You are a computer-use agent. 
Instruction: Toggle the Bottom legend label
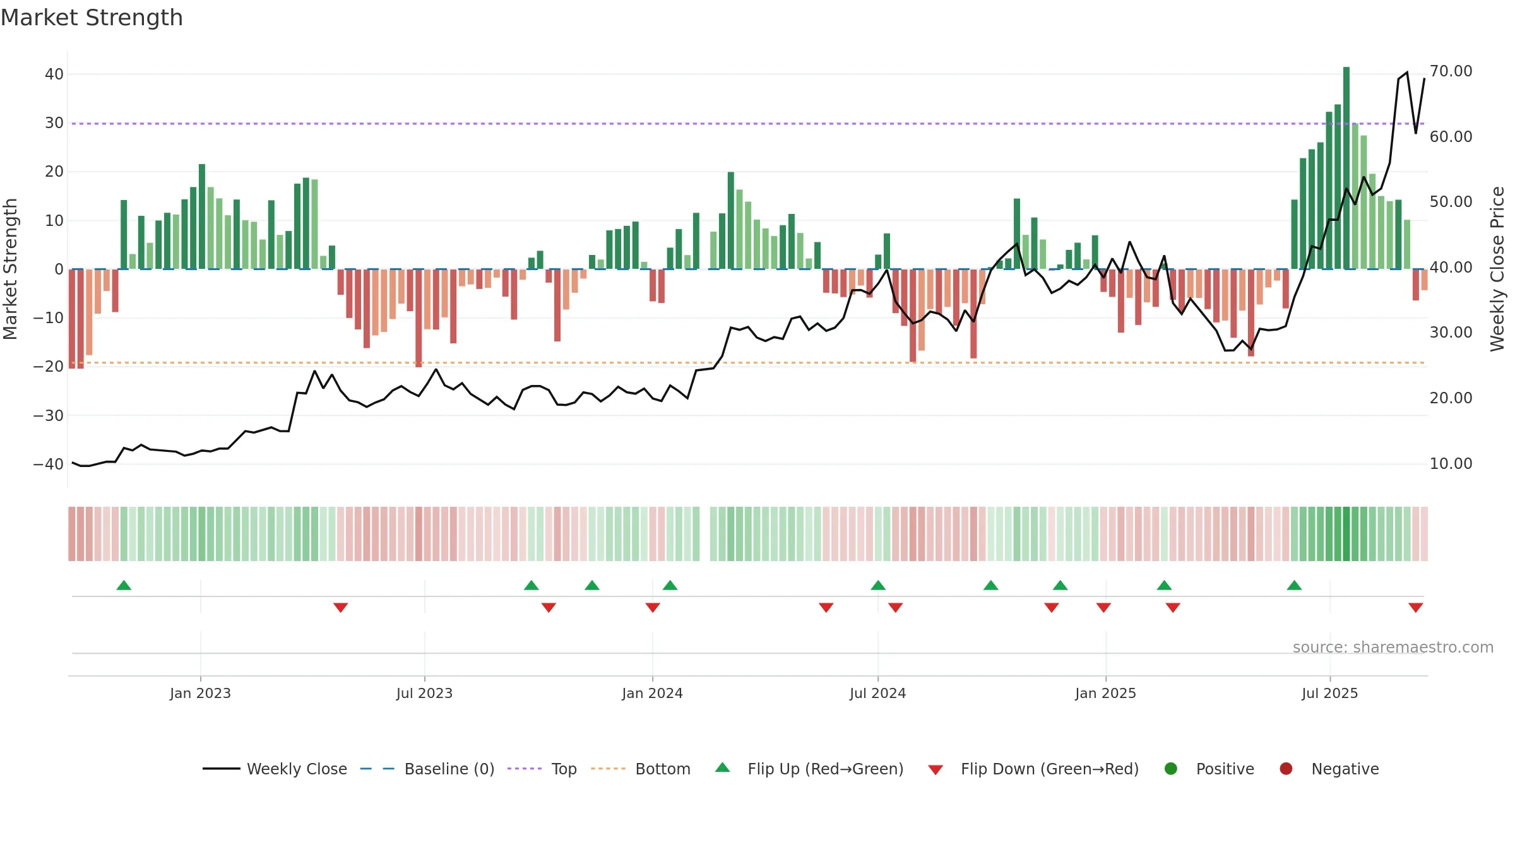[x=663, y=769]
